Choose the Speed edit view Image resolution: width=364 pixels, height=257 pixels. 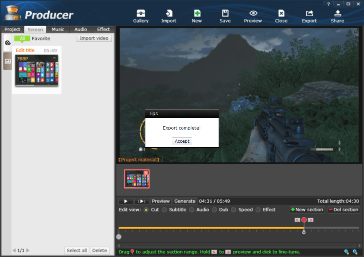[234, 210]
